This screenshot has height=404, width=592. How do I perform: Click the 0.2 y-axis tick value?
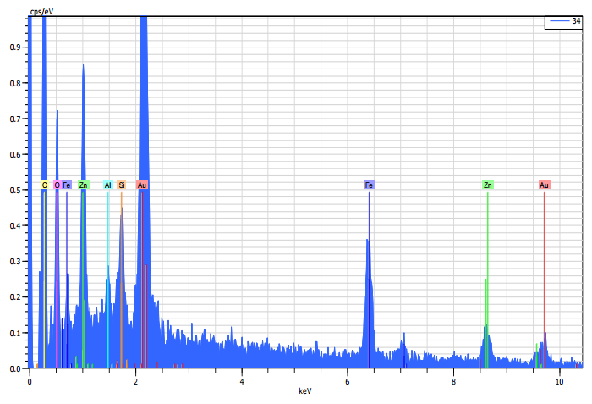click(x=15, y=297)
